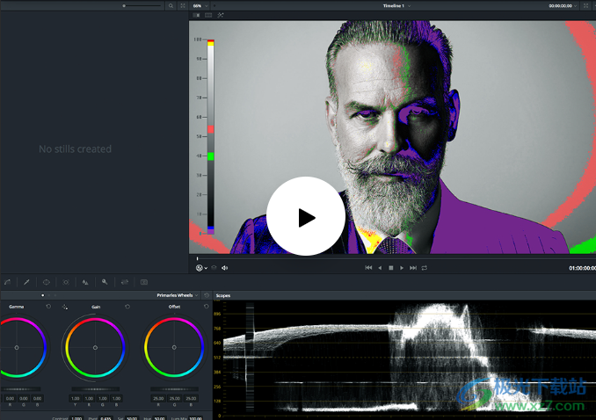Click the Offset master wheel slider
This screenshot has height=420, width=596.
point(174,389)
